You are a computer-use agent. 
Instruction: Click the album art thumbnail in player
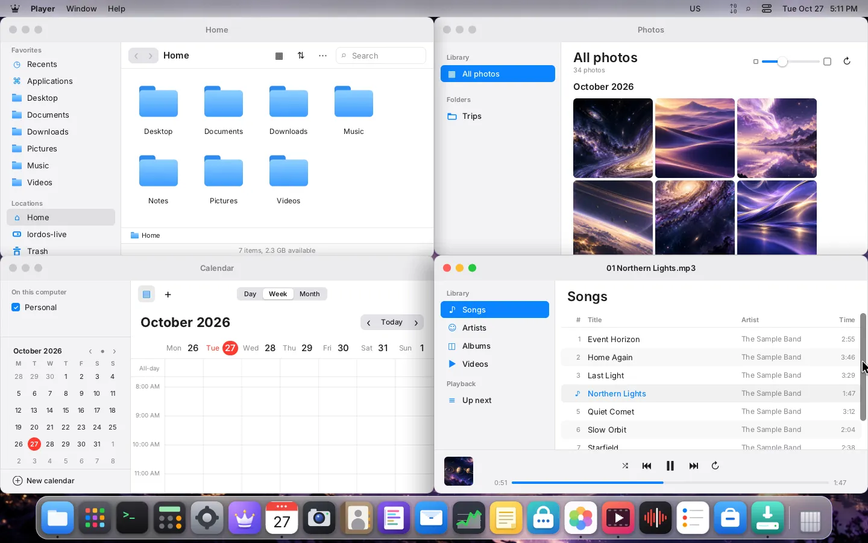459,471
